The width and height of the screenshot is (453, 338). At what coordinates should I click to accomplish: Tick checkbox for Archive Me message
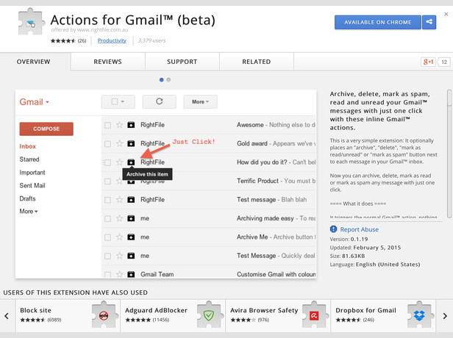tap(107, 237)
